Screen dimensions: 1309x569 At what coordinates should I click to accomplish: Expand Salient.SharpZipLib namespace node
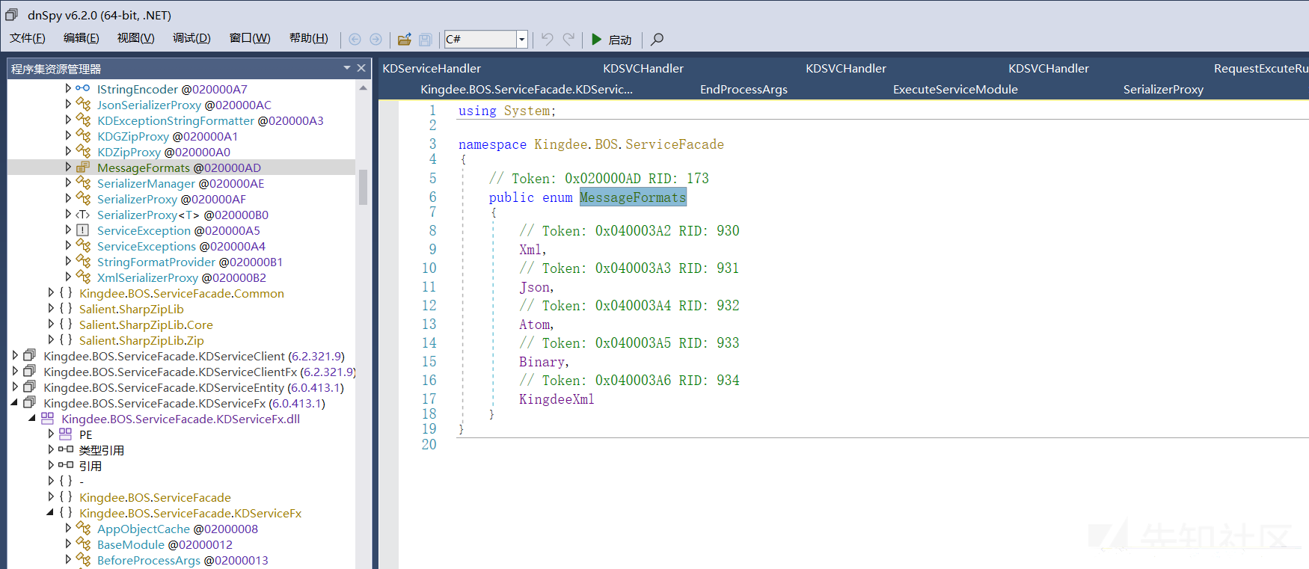pyautogui.click(x=50, y=309)
